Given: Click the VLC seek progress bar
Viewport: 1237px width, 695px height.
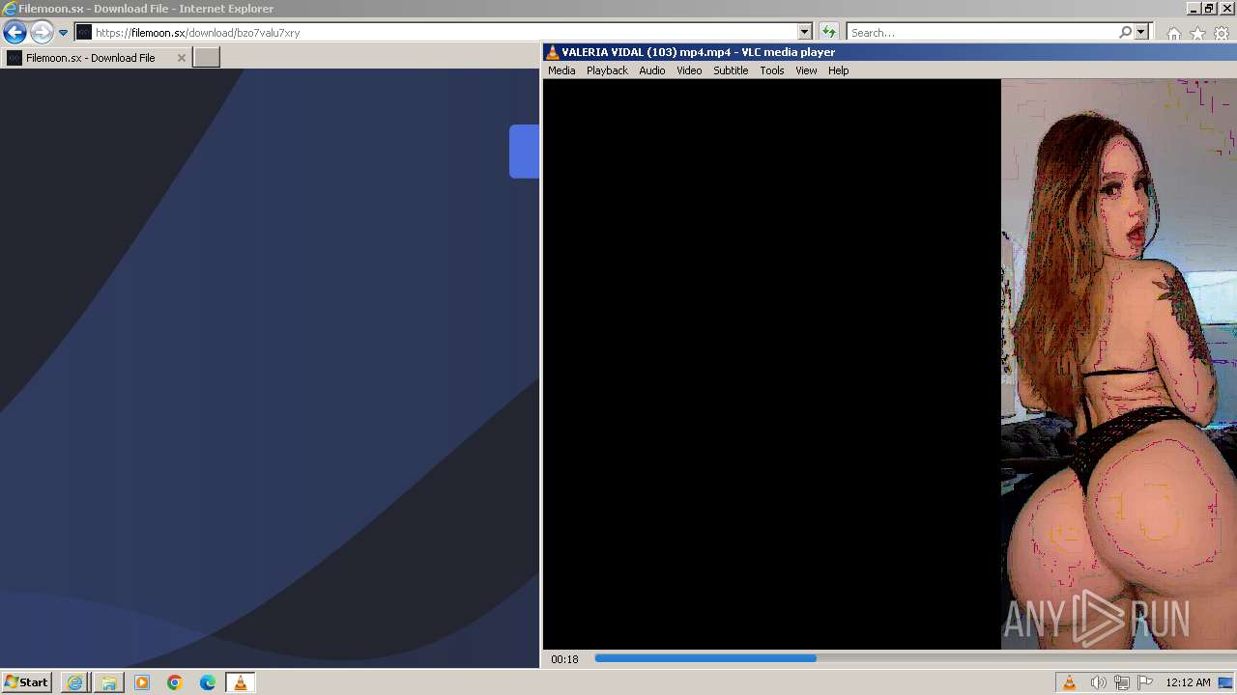Looking at the screenshot, I should pyautogui.click(x=914, y=658).
